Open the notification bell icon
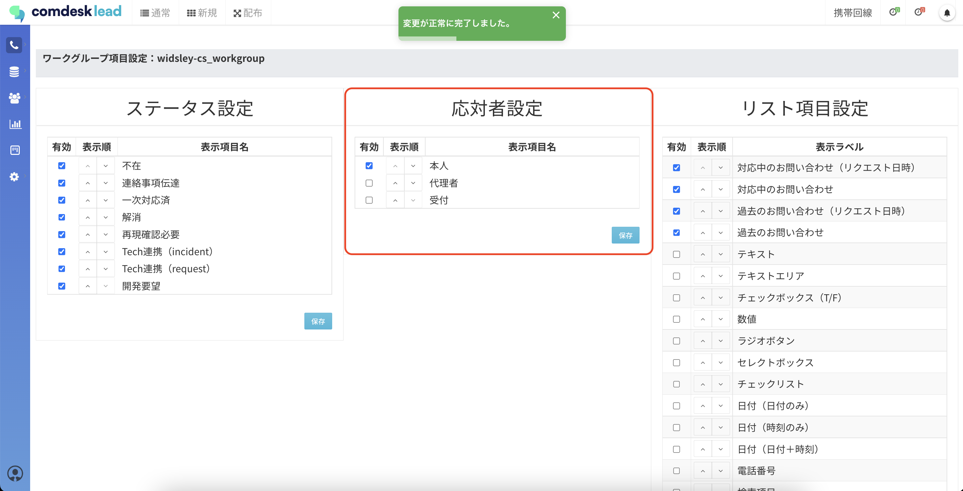Image resolution: width=963 pixels, height=491 pixels. 947,13
